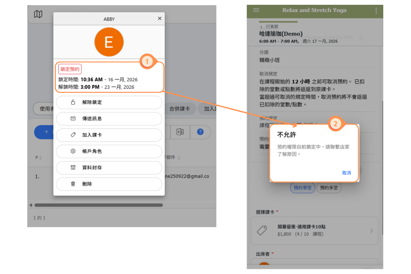
Task: Click 刪除 to delete the user
Action: pyautogui.click(x=109, y=184)
